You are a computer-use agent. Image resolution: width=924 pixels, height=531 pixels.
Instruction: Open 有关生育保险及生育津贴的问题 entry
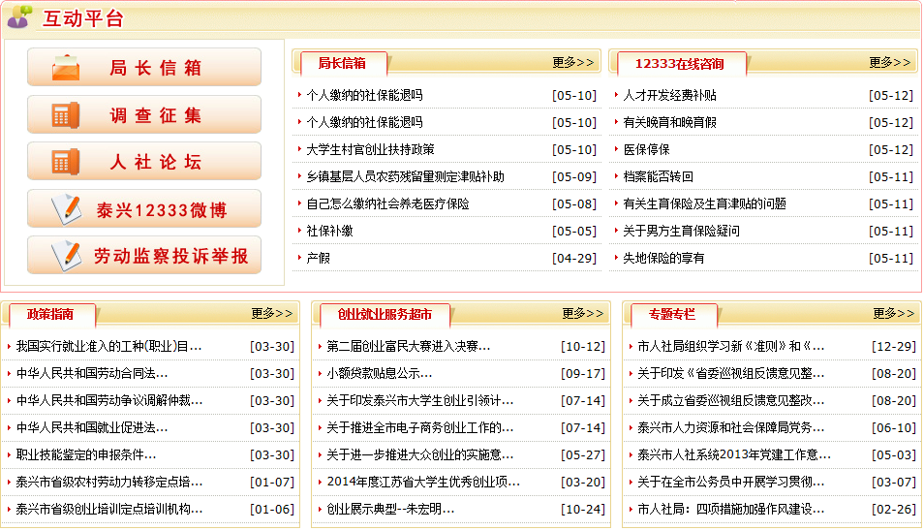pyautogui.click(x=704, y=203)
